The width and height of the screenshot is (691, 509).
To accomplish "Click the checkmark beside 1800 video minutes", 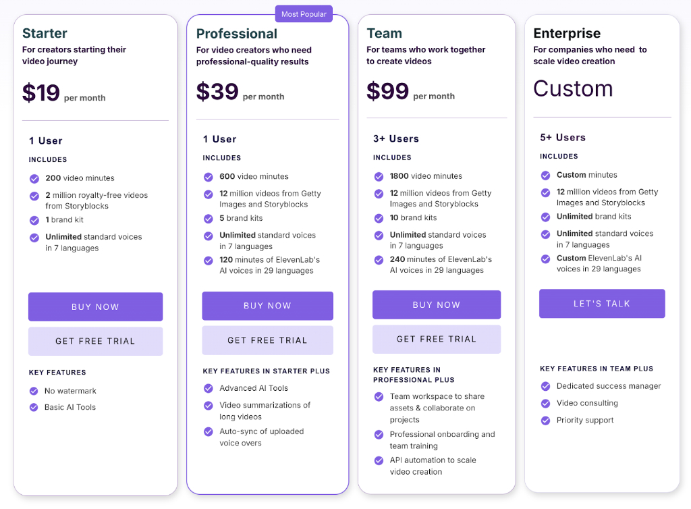I will click(379, 176).
